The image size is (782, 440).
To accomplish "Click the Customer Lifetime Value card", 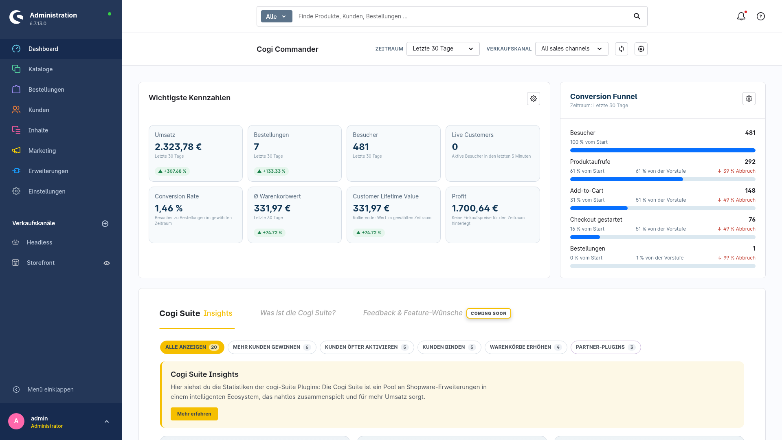I will tap(393, 215).
